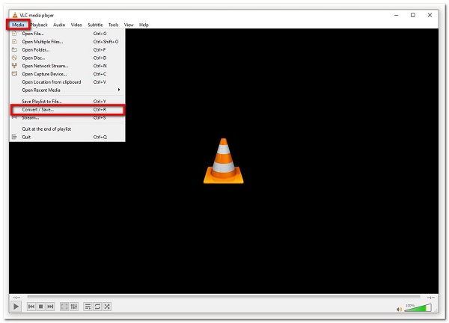Click the remaining time label
This screenshot has width=449, height=323.
click(431, 298)
